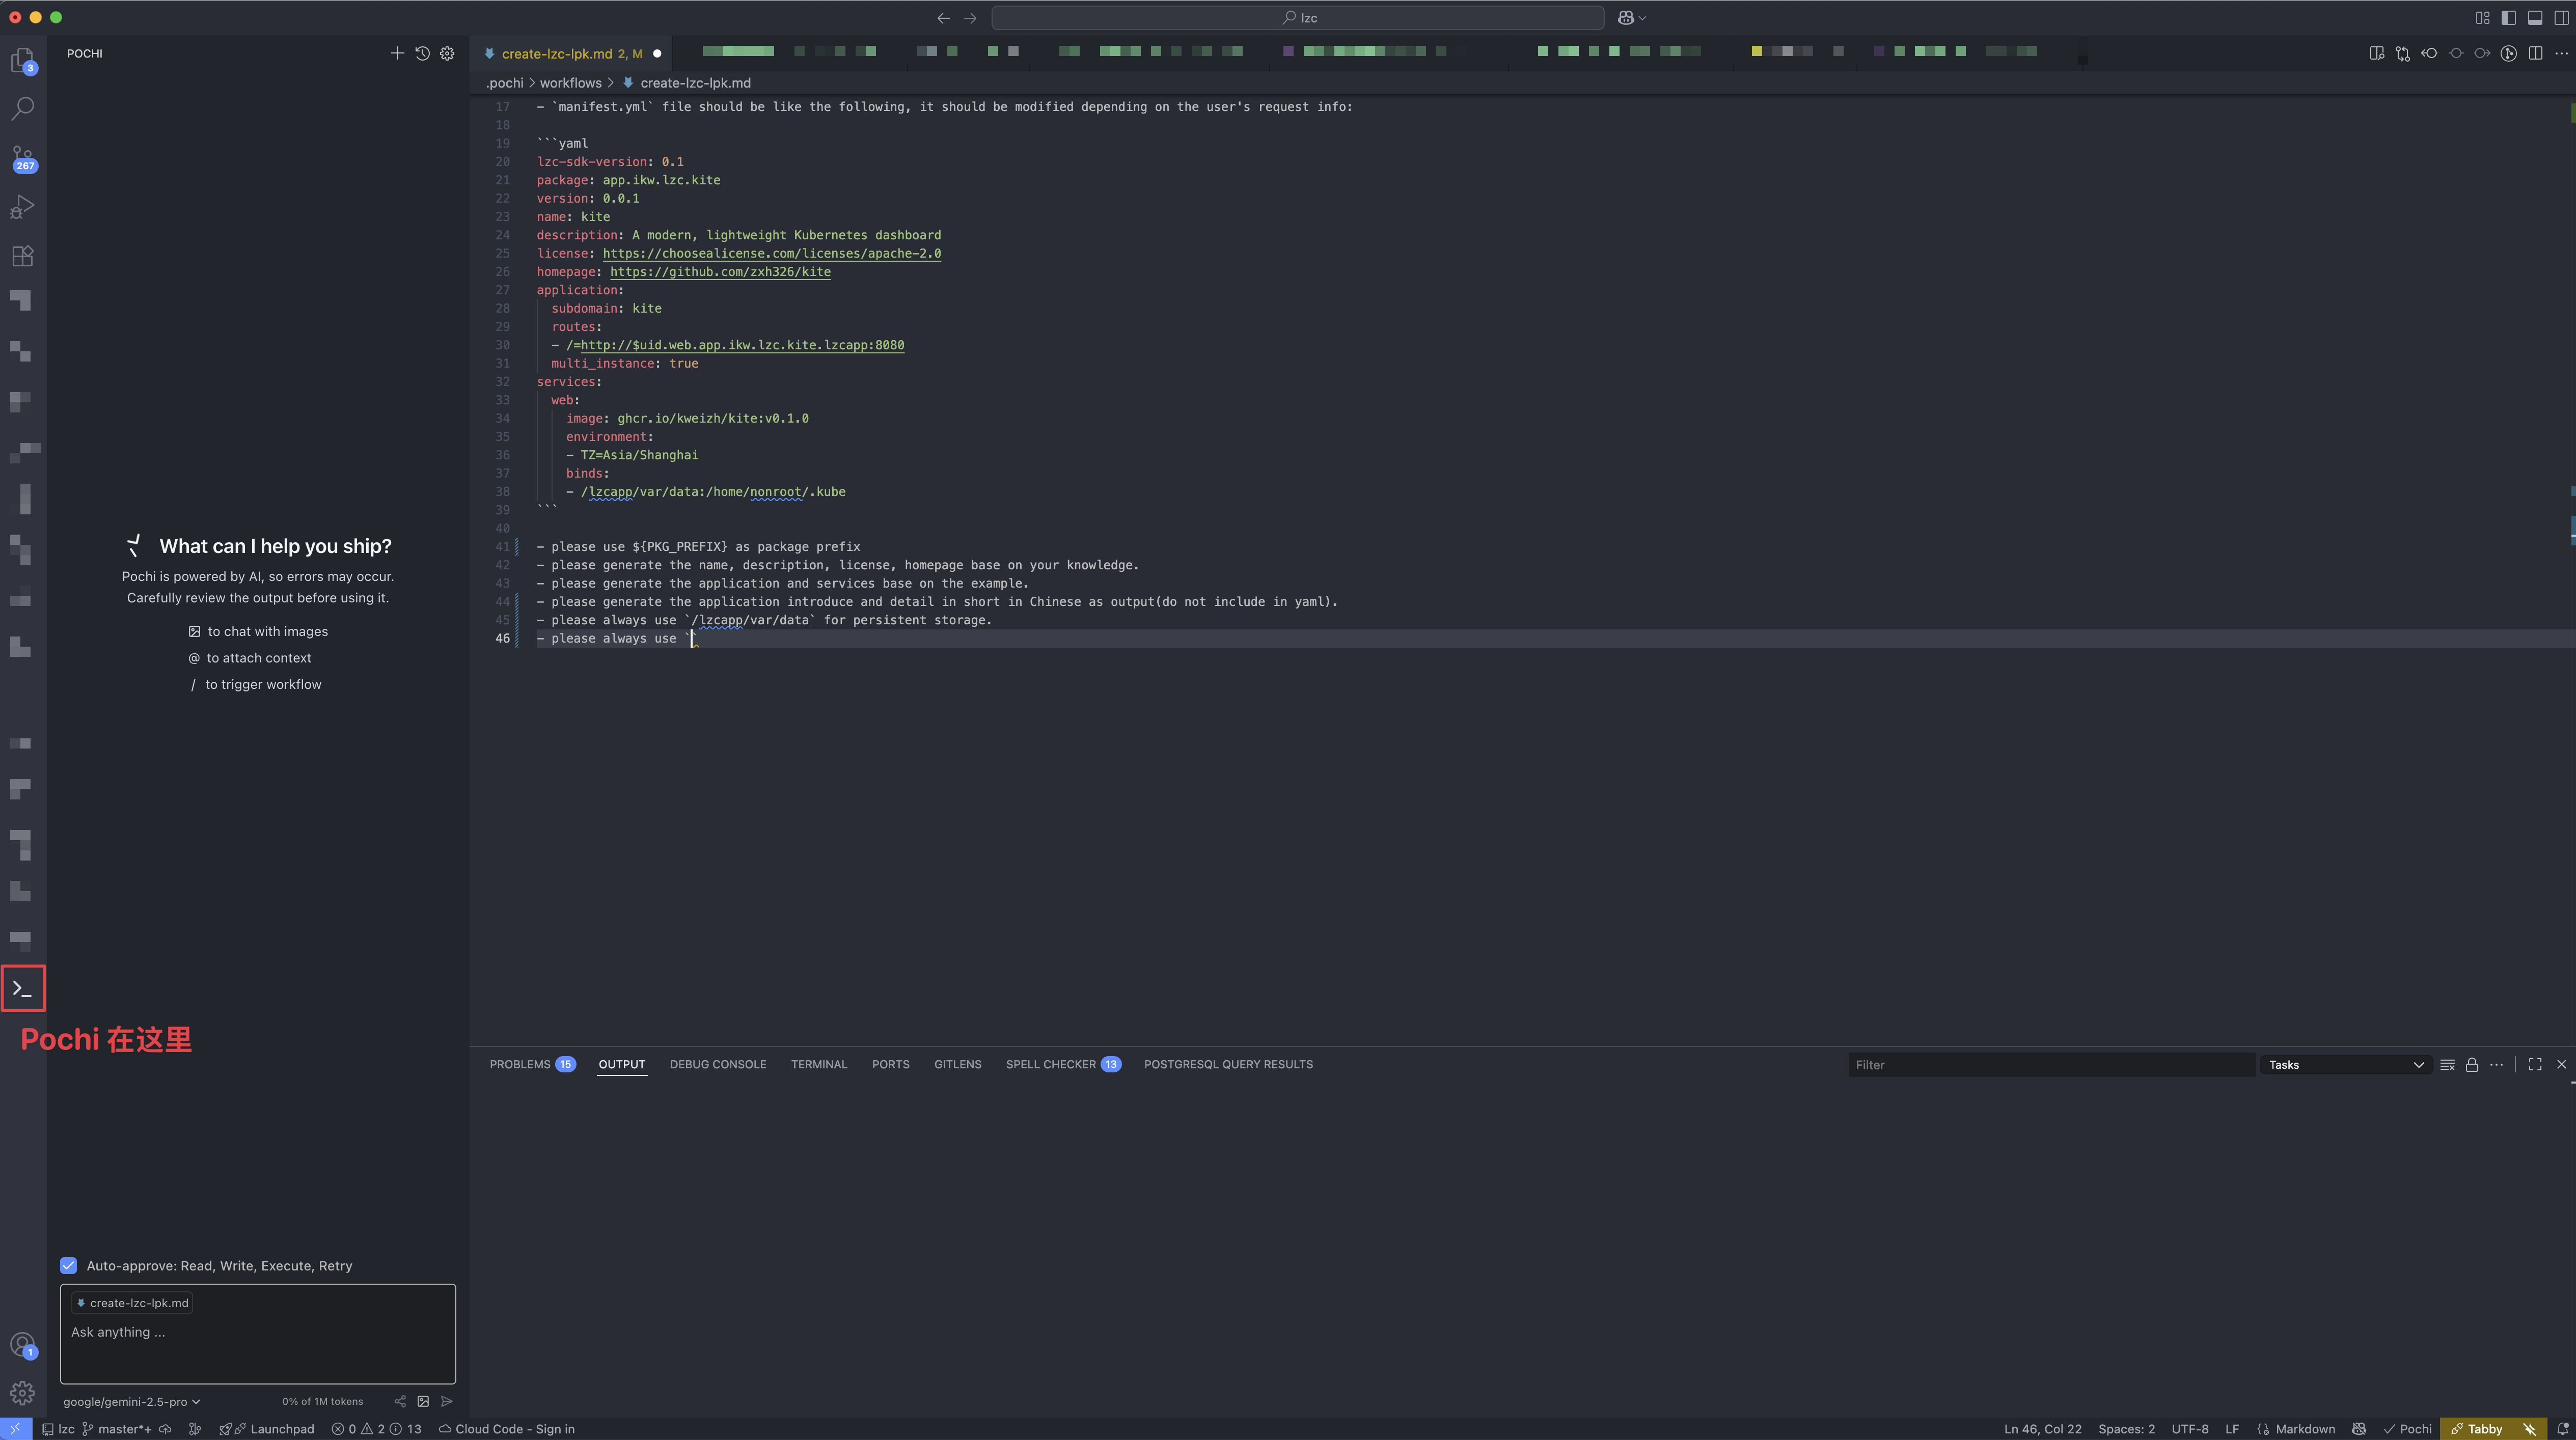Click Cloud Code - Sign in
Screen dimensions: 2576x1440
point(507,1429)
